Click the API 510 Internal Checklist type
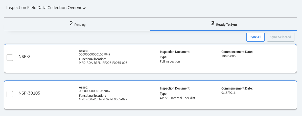Image resolution: width=302 pixels, height=116 pixels. coord(178,98)
